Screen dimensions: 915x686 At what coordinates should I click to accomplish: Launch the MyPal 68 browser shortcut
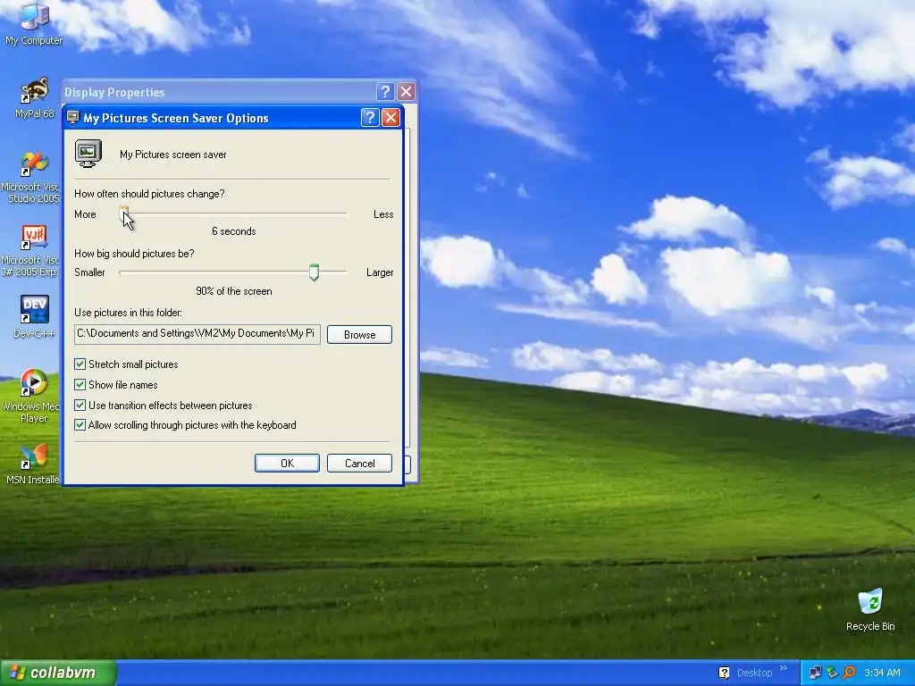point(34,98)
